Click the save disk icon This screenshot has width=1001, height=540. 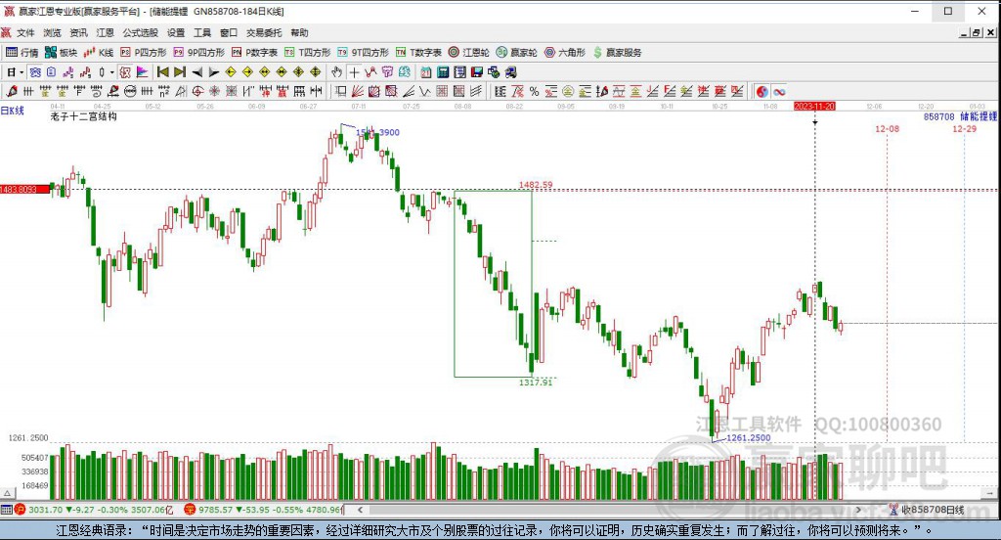coord(477,72)
